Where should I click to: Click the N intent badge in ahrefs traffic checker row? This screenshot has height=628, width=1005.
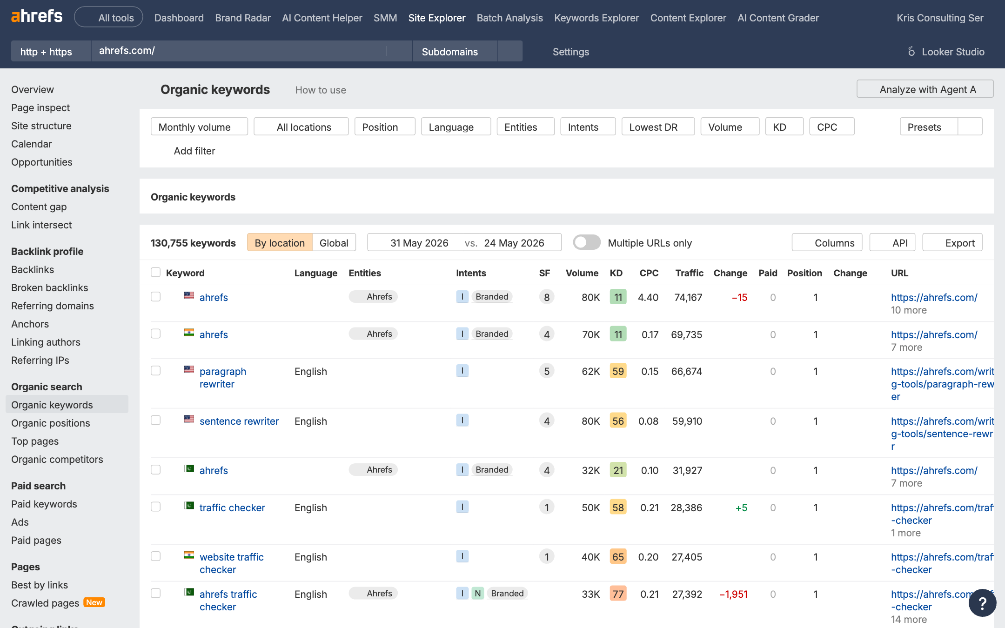(x=477, y=593)
